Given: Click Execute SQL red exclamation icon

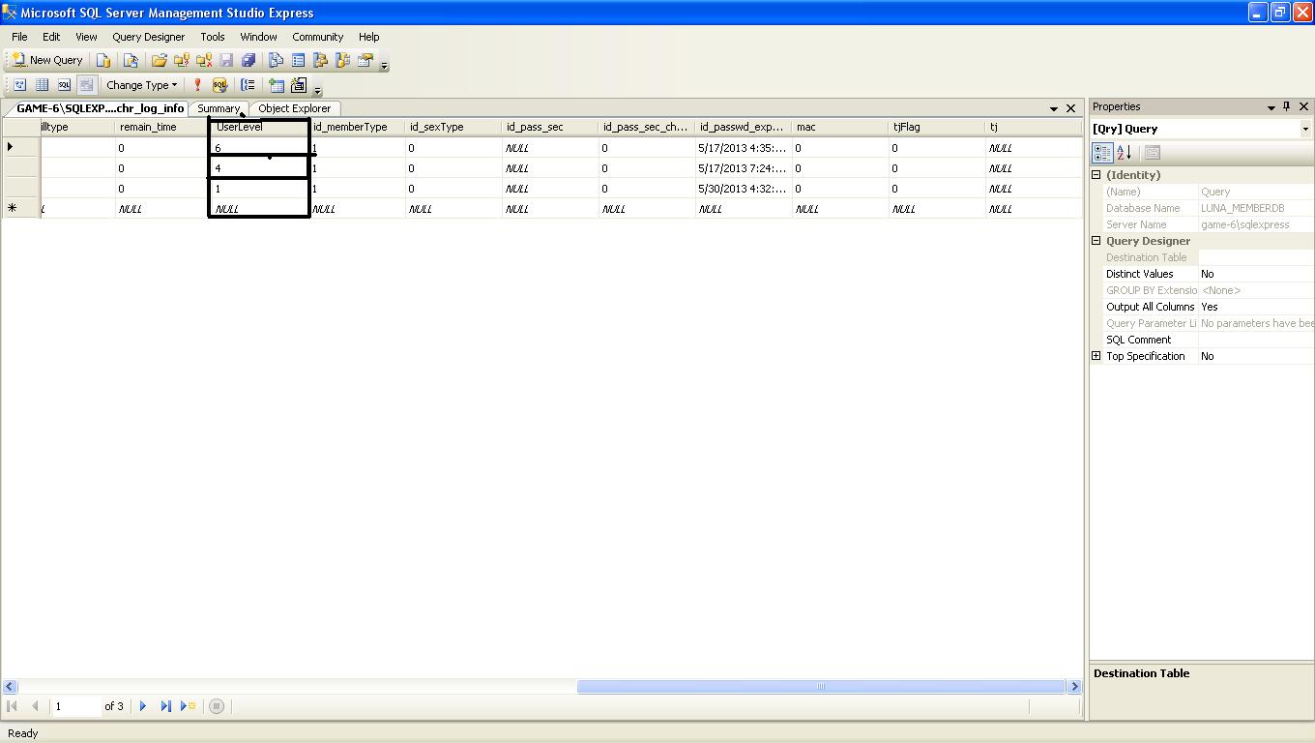Looking at the screenshot, I should (x=197, y=85).
